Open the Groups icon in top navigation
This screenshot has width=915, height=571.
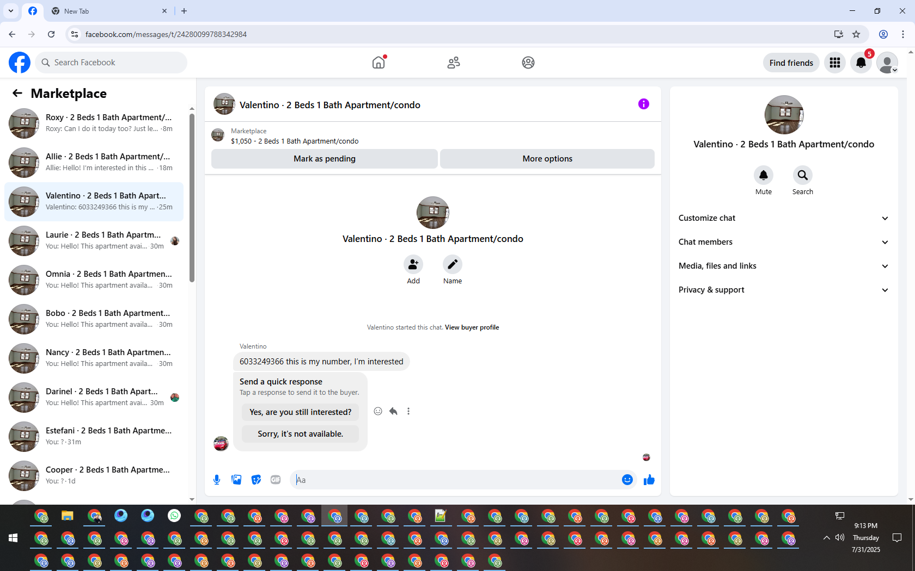[528, 63]
